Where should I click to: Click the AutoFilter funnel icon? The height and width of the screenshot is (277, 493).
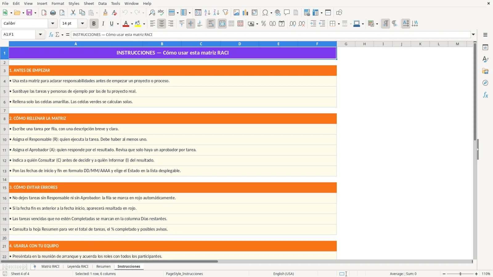coord(226,13)
